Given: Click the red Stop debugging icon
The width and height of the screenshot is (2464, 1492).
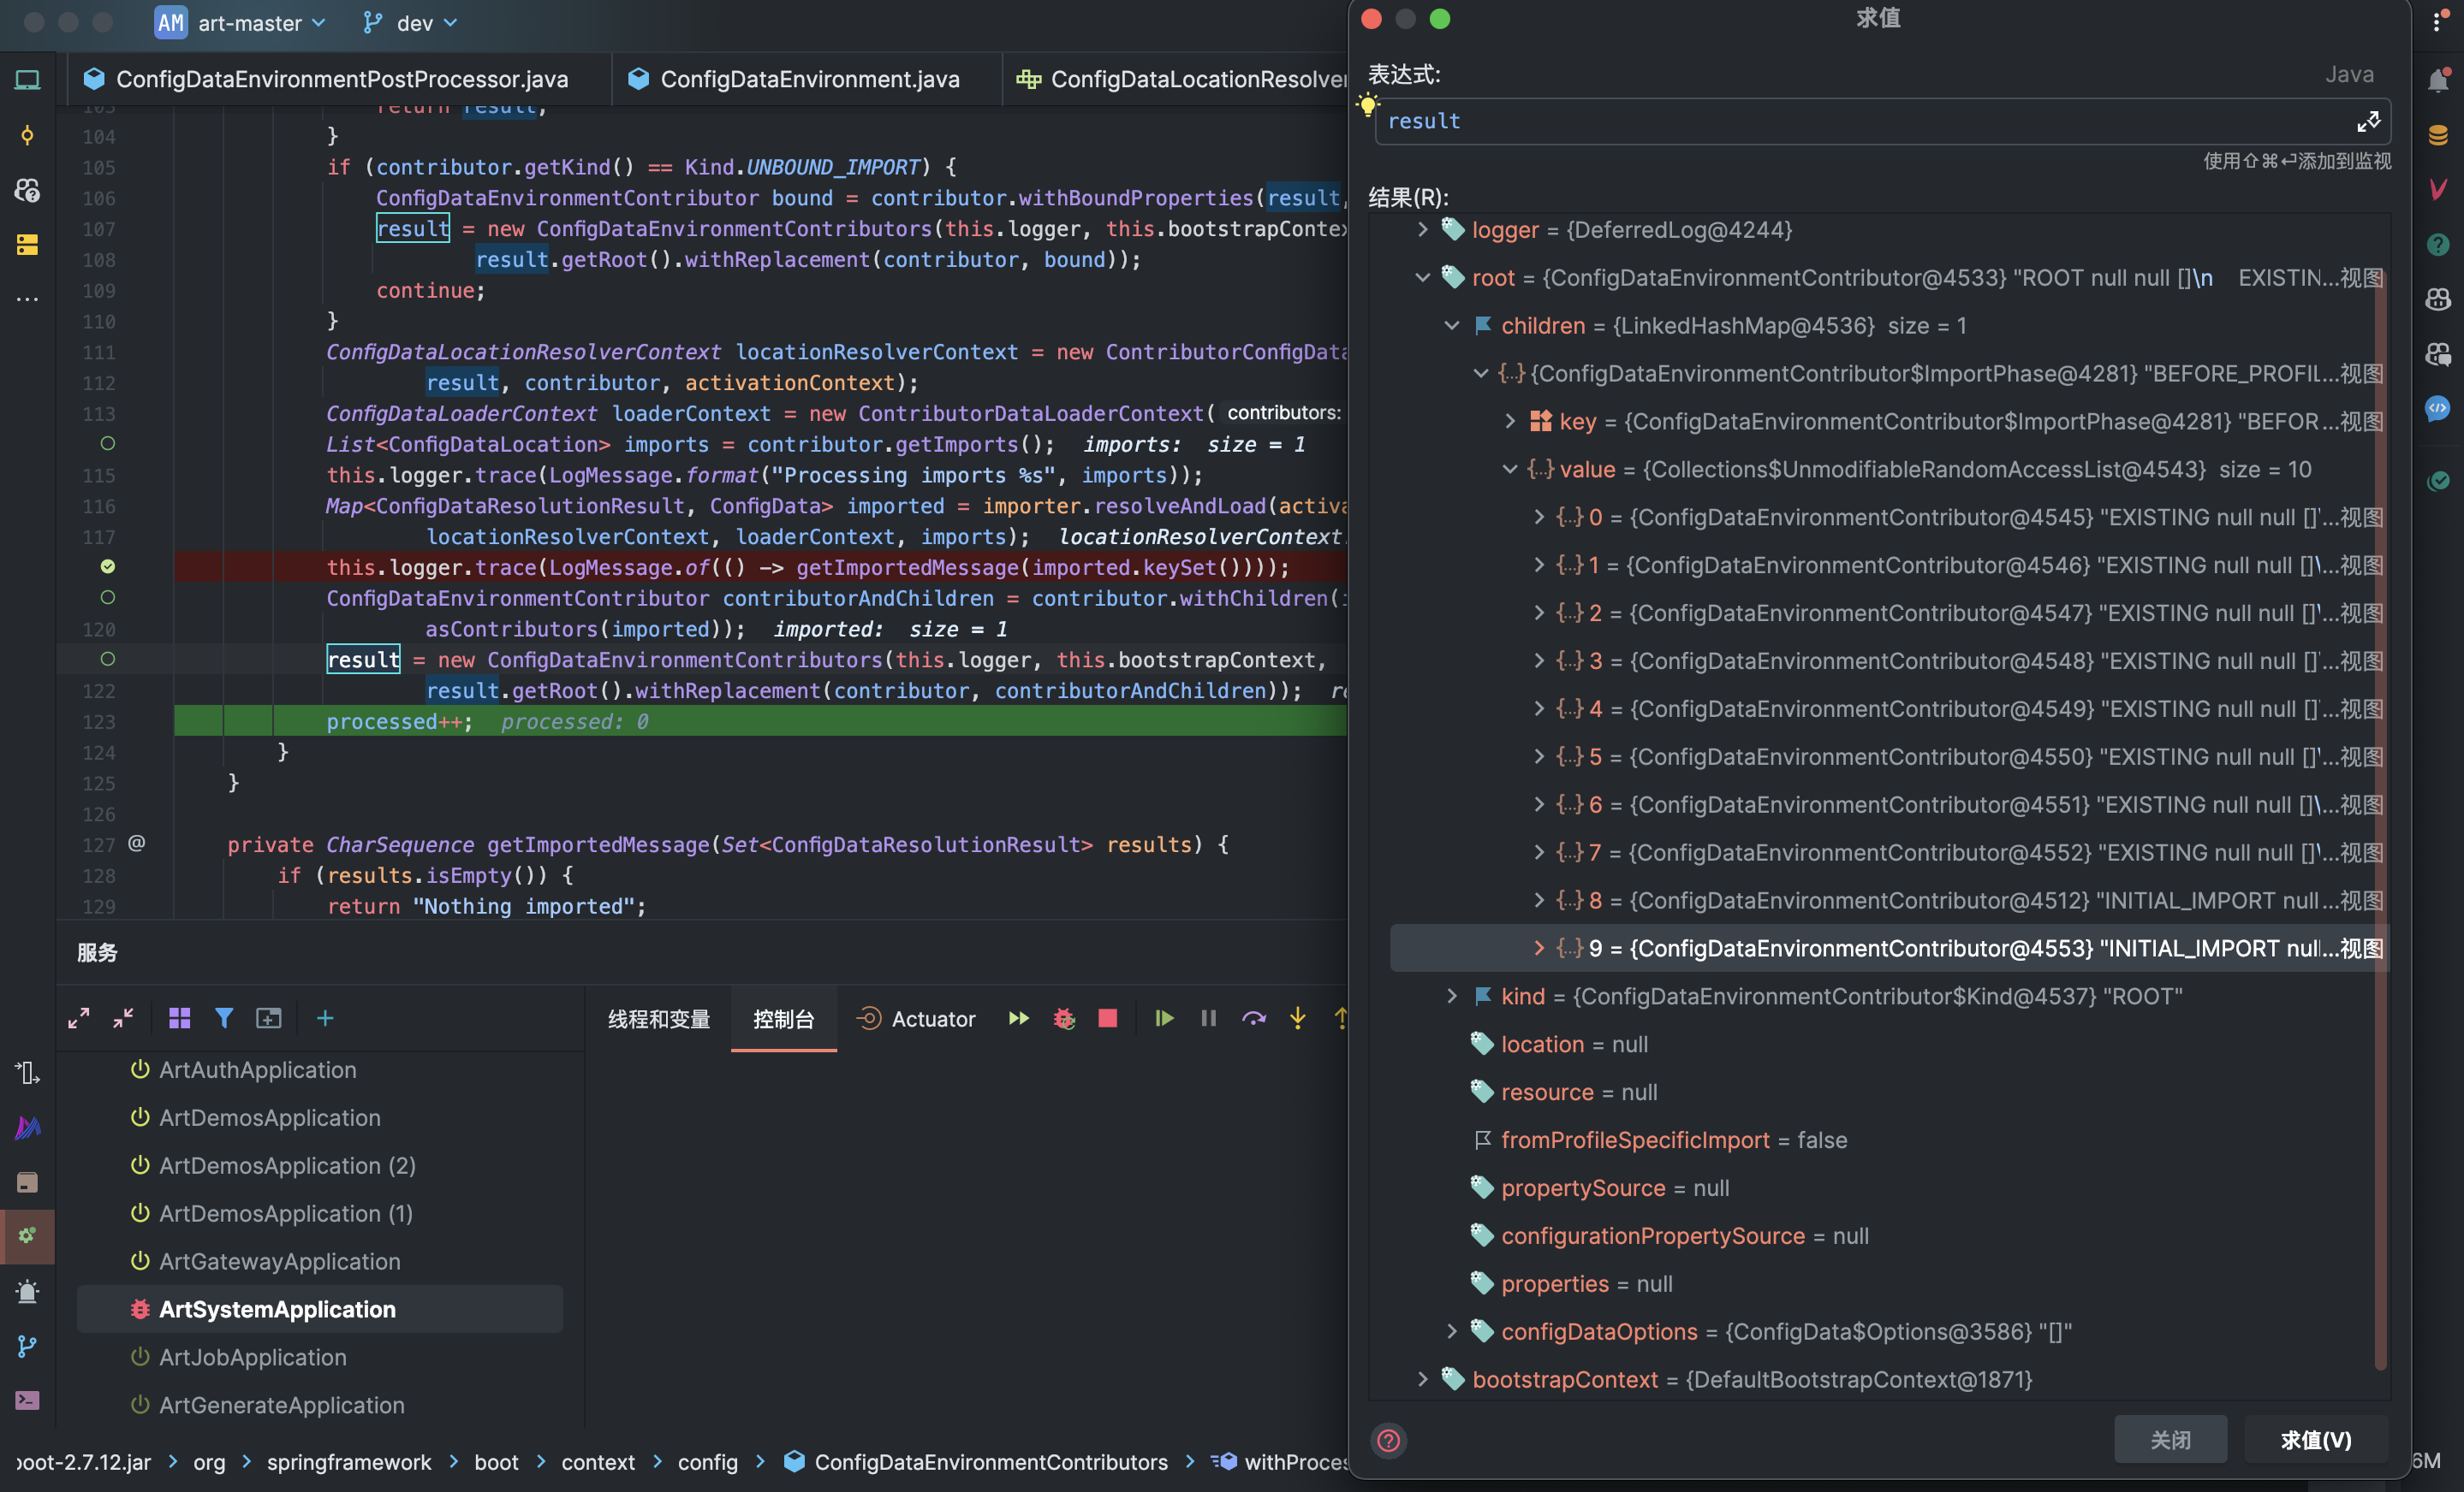Looking at the screenshot, I should point(1107,1018).
